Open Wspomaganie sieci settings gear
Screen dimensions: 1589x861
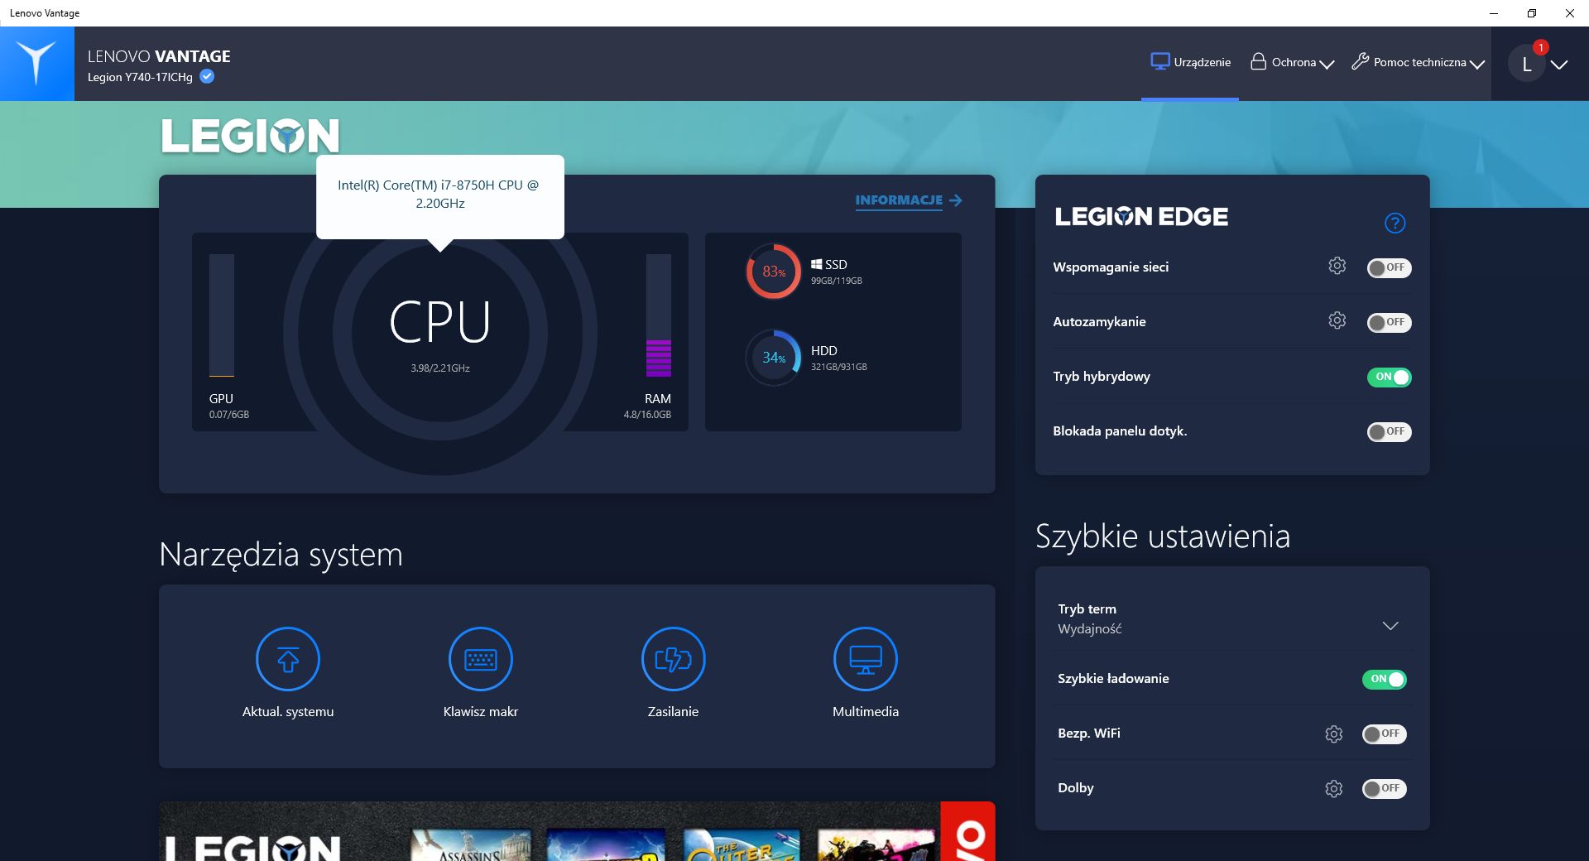tap(1337, 266)
